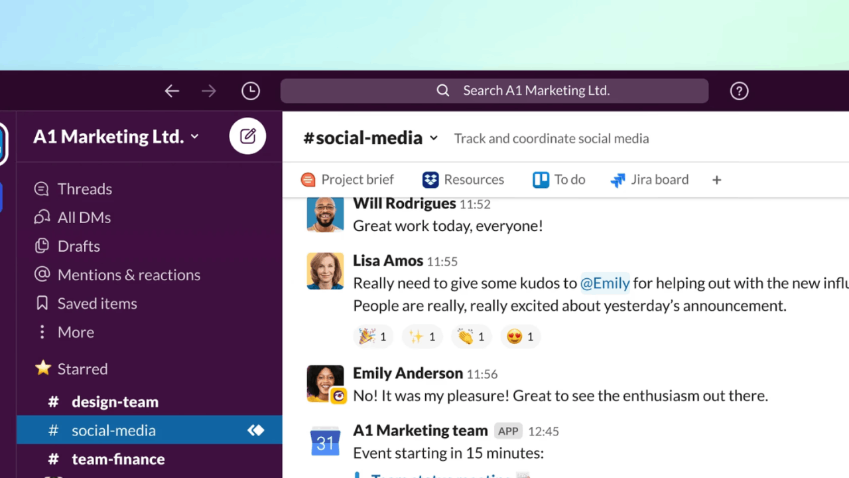Click the Trello To do icon
This screenshot has width=849, height=478.
[x=541, y=180]
